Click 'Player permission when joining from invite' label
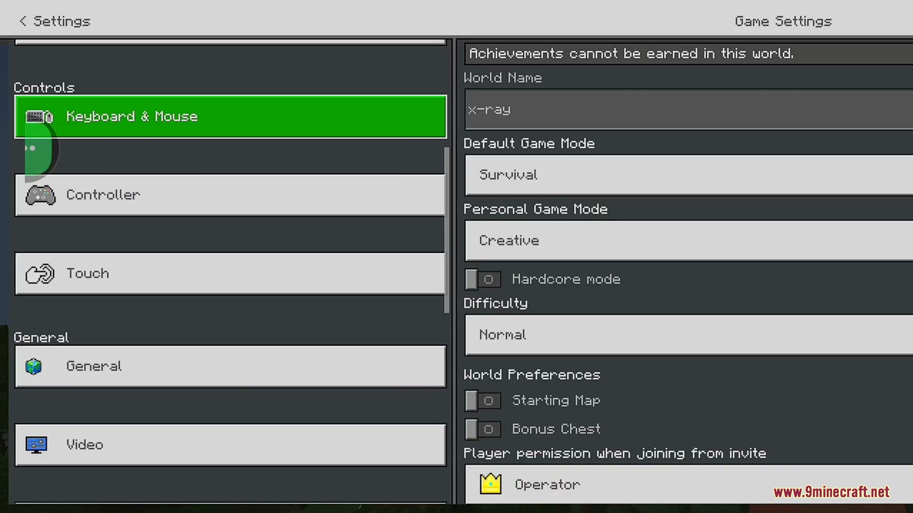913x513 pixels. tap(615, 454)
